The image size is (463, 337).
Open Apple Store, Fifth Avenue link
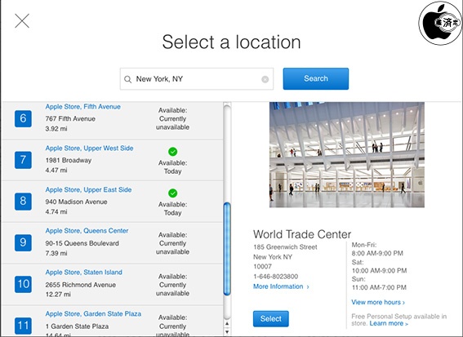pos(83,107)
